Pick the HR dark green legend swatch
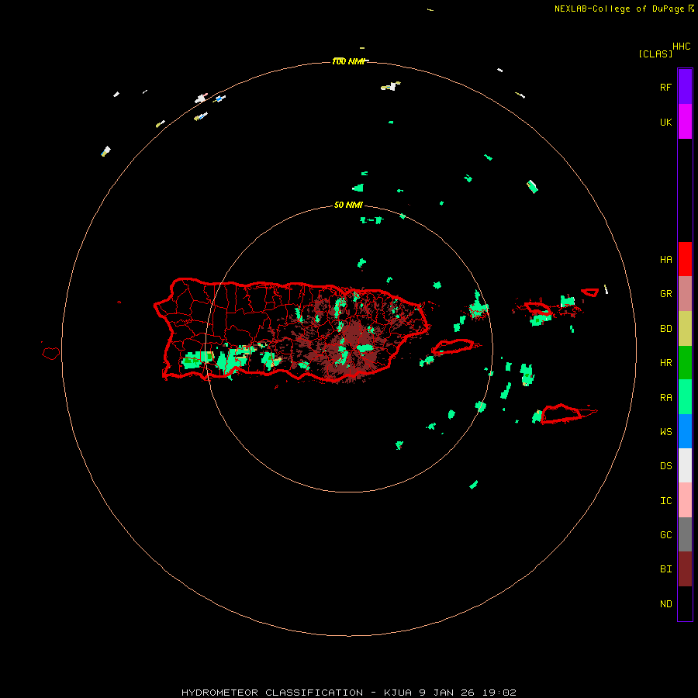698x698 pixels. (685, 363)
